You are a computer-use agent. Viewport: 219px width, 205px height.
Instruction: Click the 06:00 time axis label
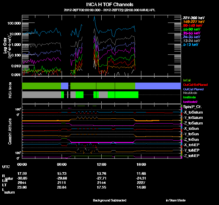[62, 165]
